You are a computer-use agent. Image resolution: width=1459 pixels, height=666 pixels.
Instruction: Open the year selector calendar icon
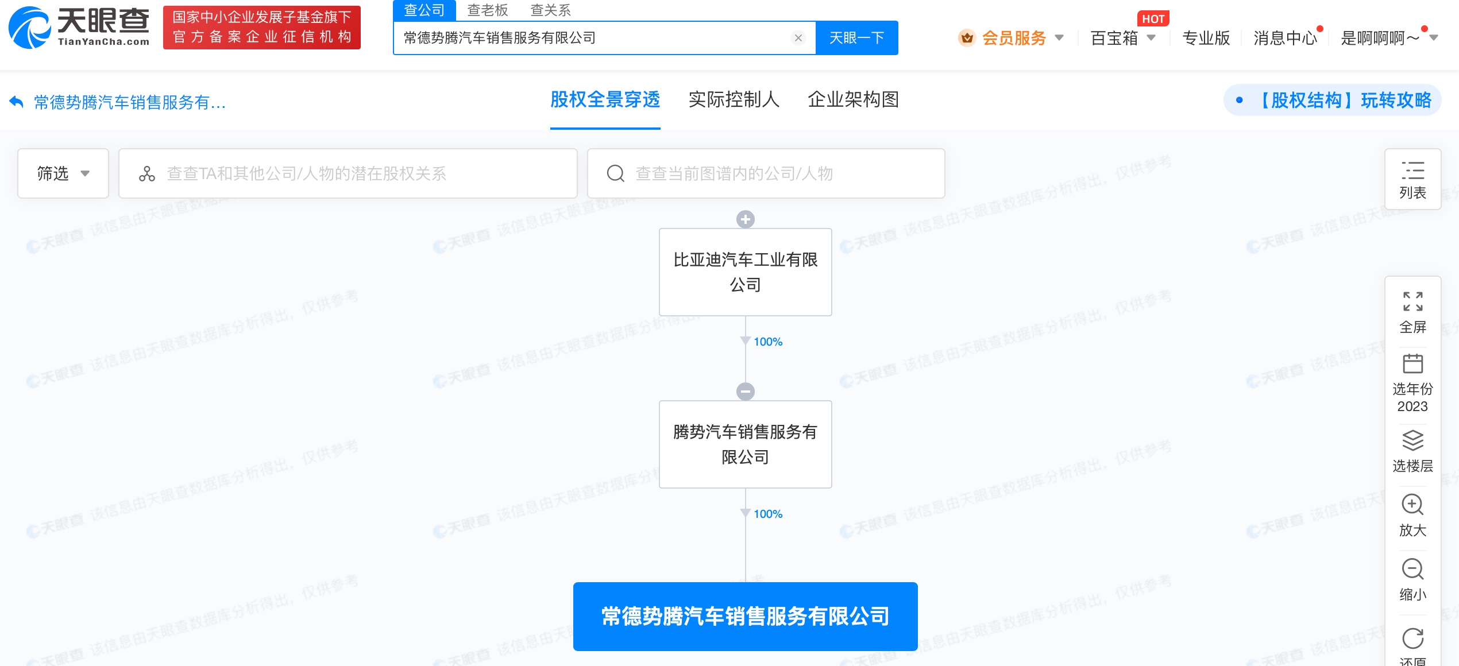pyautogui.click(x=1412, y=364)
